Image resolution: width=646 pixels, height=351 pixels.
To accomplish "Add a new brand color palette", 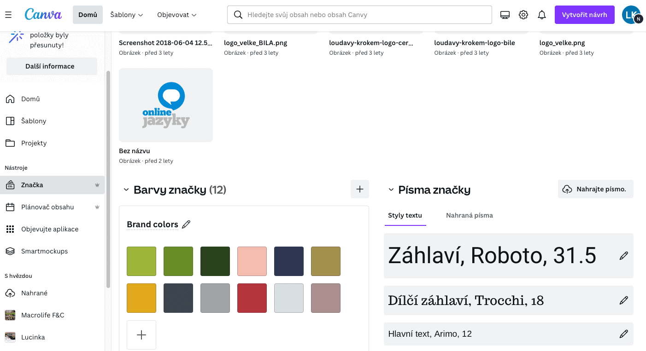I will pos(360,189).
